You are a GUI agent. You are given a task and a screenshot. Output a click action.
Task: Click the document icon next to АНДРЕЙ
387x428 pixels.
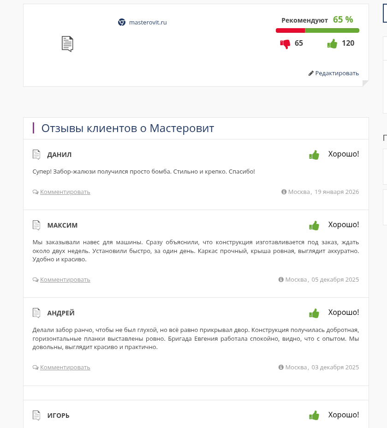pos(36,313)
